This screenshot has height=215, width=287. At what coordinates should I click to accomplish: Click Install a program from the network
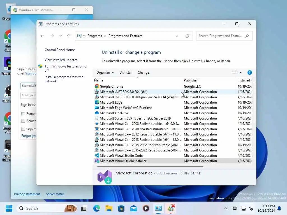pos(64,79)
